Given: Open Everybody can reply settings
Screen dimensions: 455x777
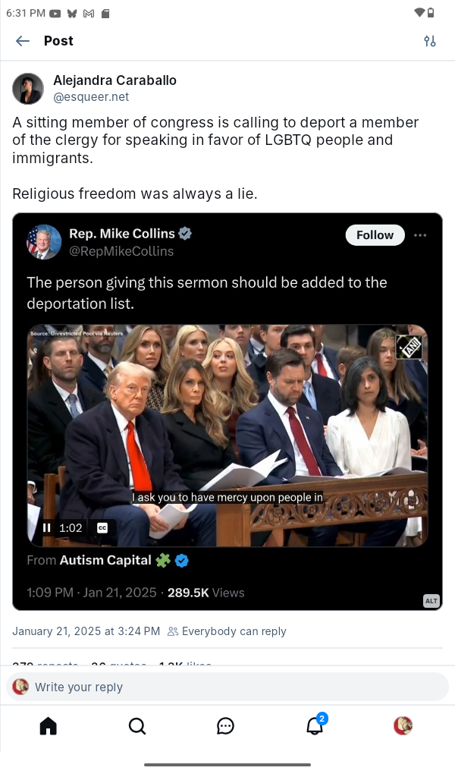Looking at the screenshot, I should click(x=227, y=631).
